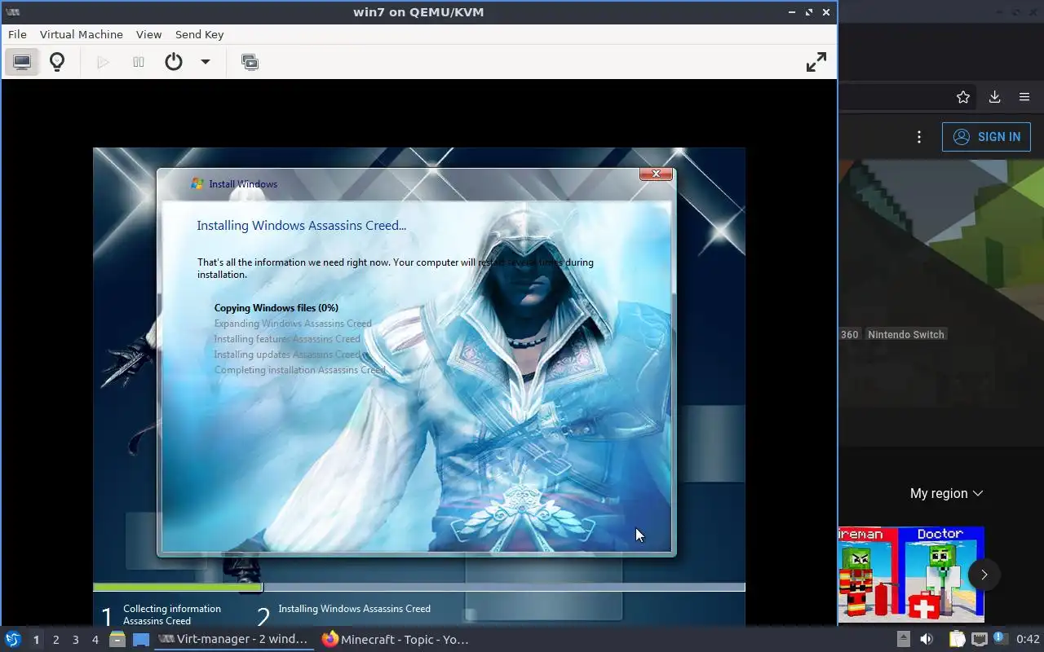Open the Doctor Minecraft video thumbnail

point(941,575)
